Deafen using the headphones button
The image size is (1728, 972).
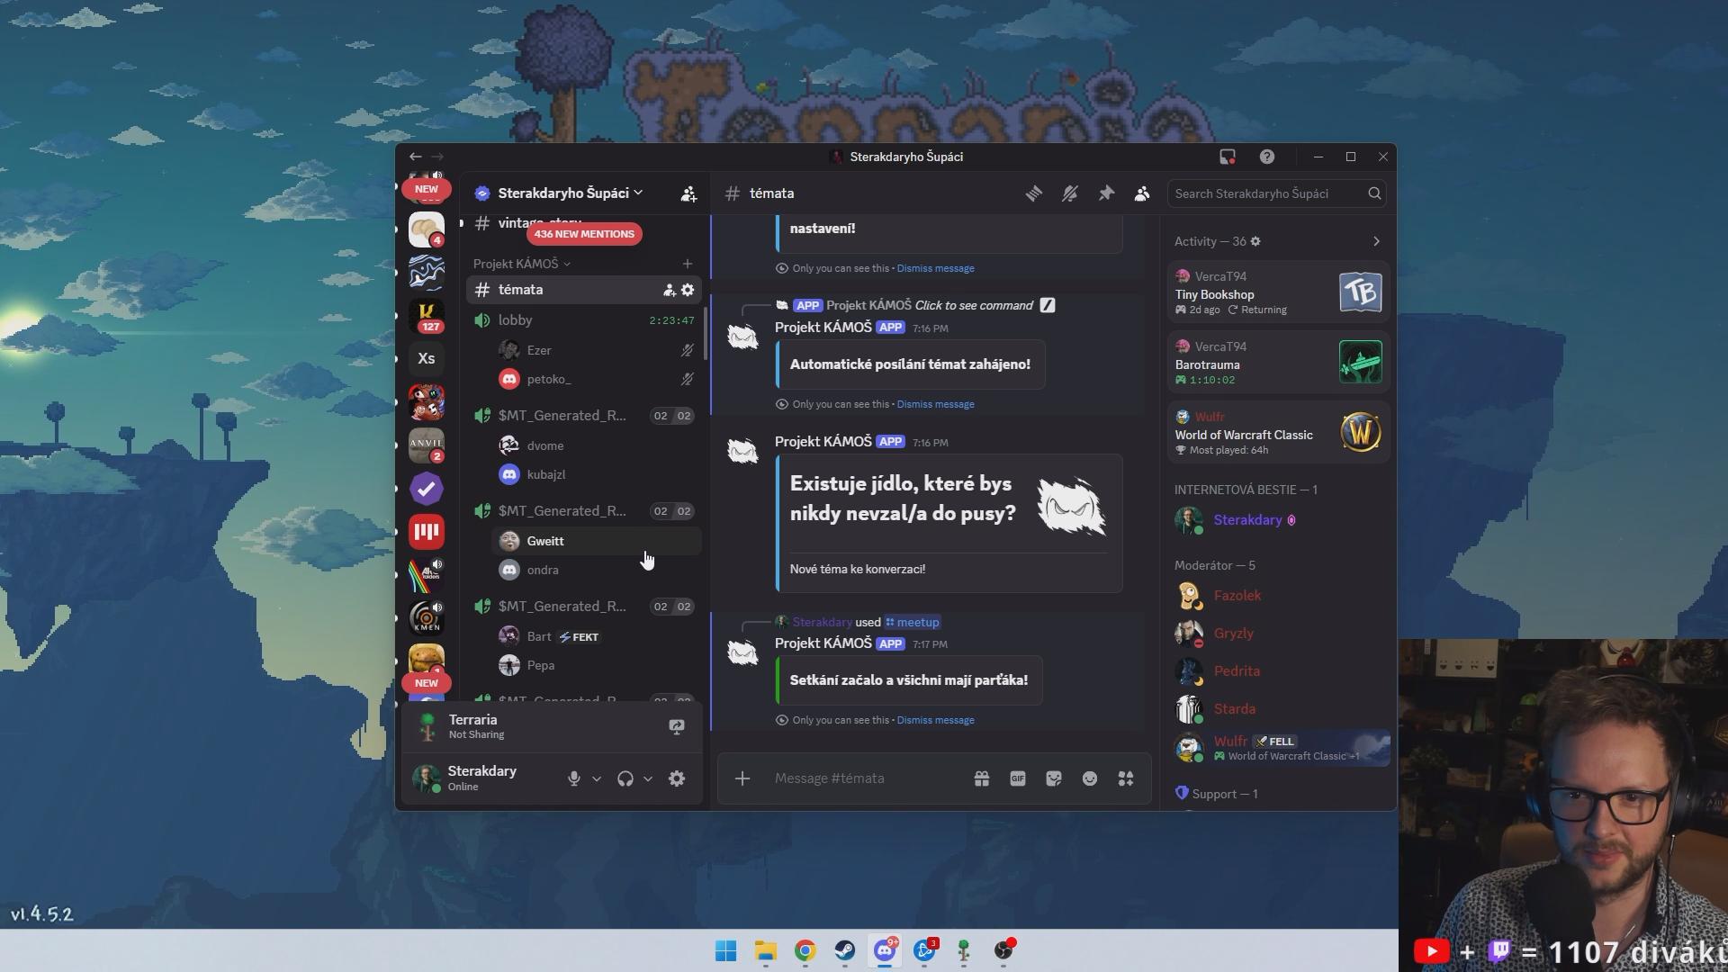click(625, 778)
